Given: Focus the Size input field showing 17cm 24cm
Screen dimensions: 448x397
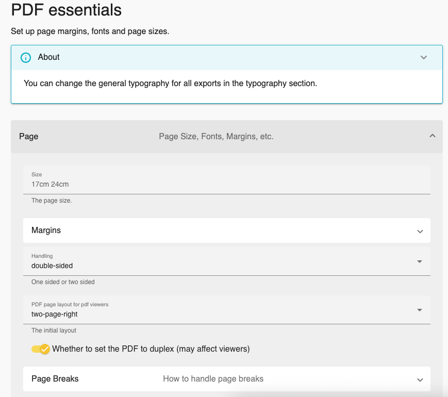Looking at the screenshot, I should coord(227,184).
